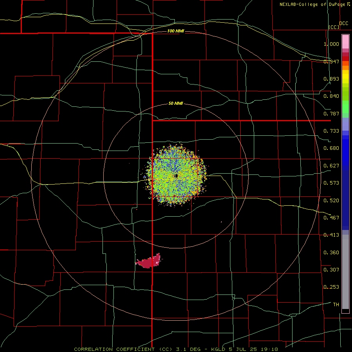This screenshot has width=352, height=352.
Task: Click the 0.573 scale value
Action: [331, 183]
